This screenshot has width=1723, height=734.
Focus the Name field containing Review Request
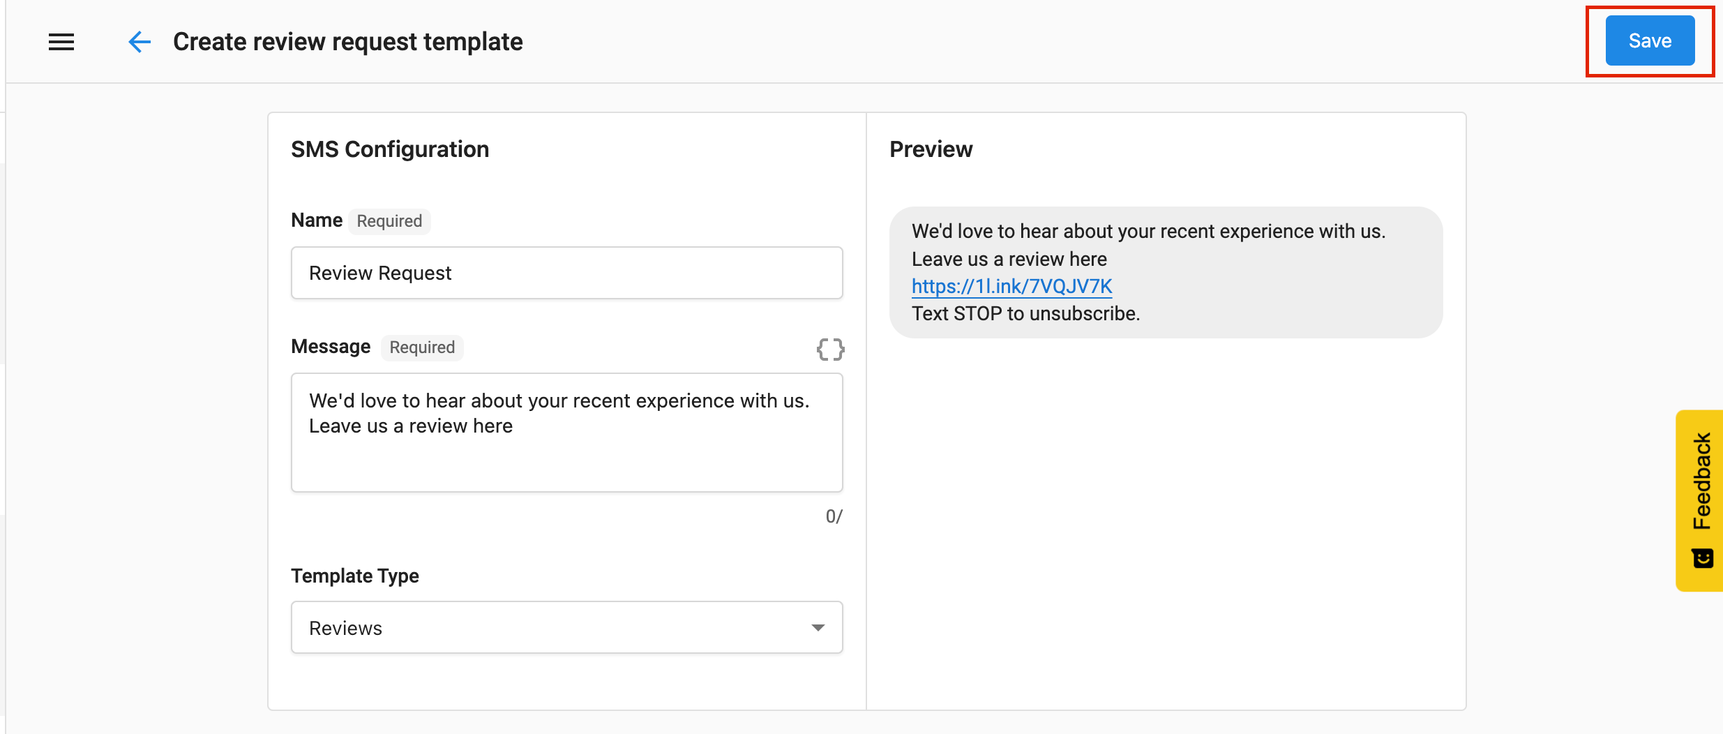(x=566, y=273)
